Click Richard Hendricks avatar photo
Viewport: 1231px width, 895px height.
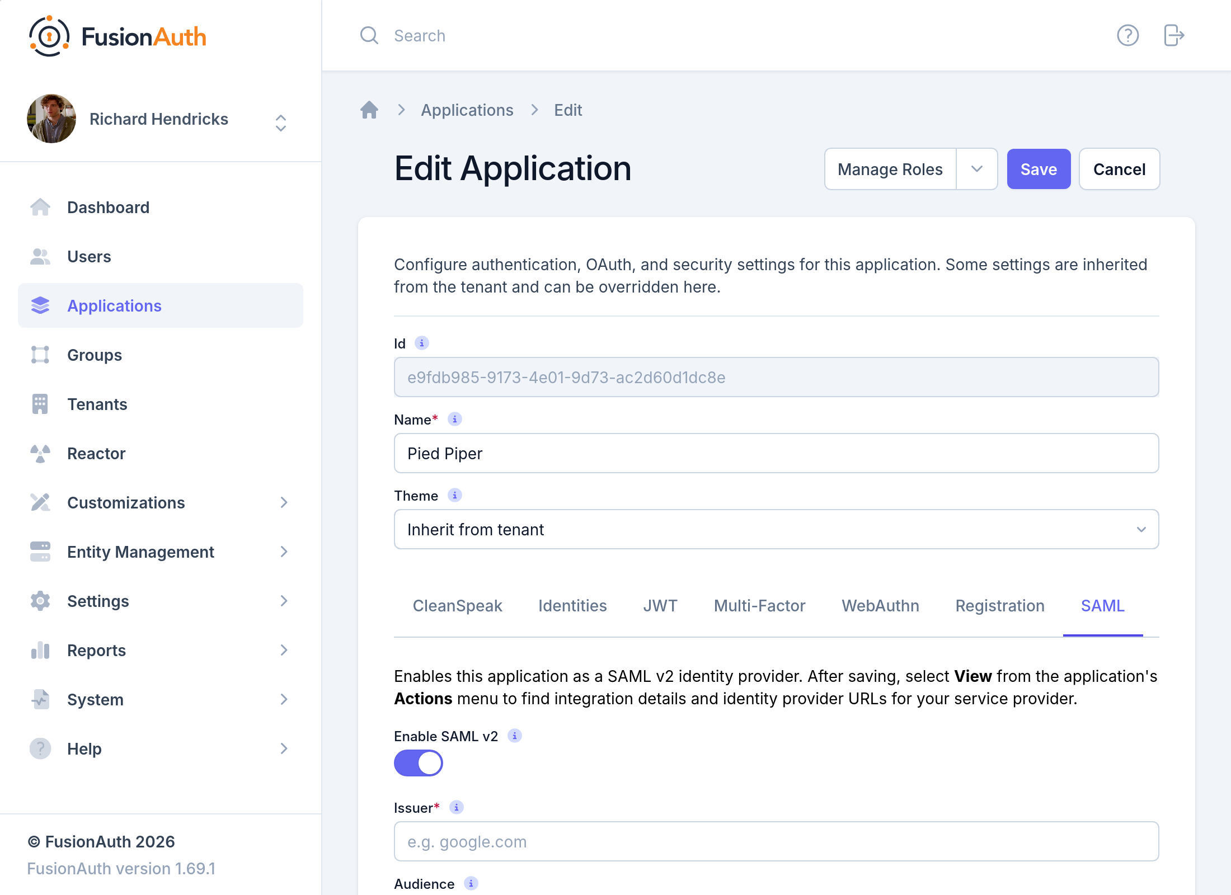(x=51, y=119)
